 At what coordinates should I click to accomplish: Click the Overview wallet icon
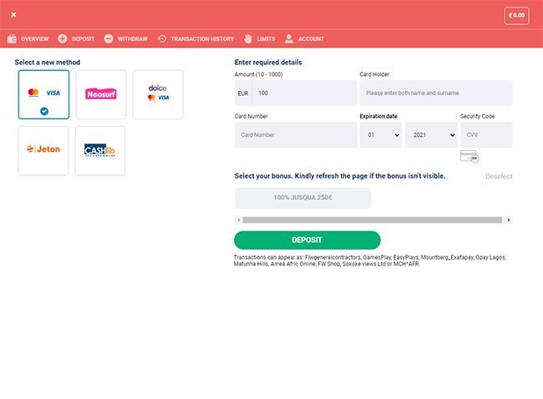[13, 39]
